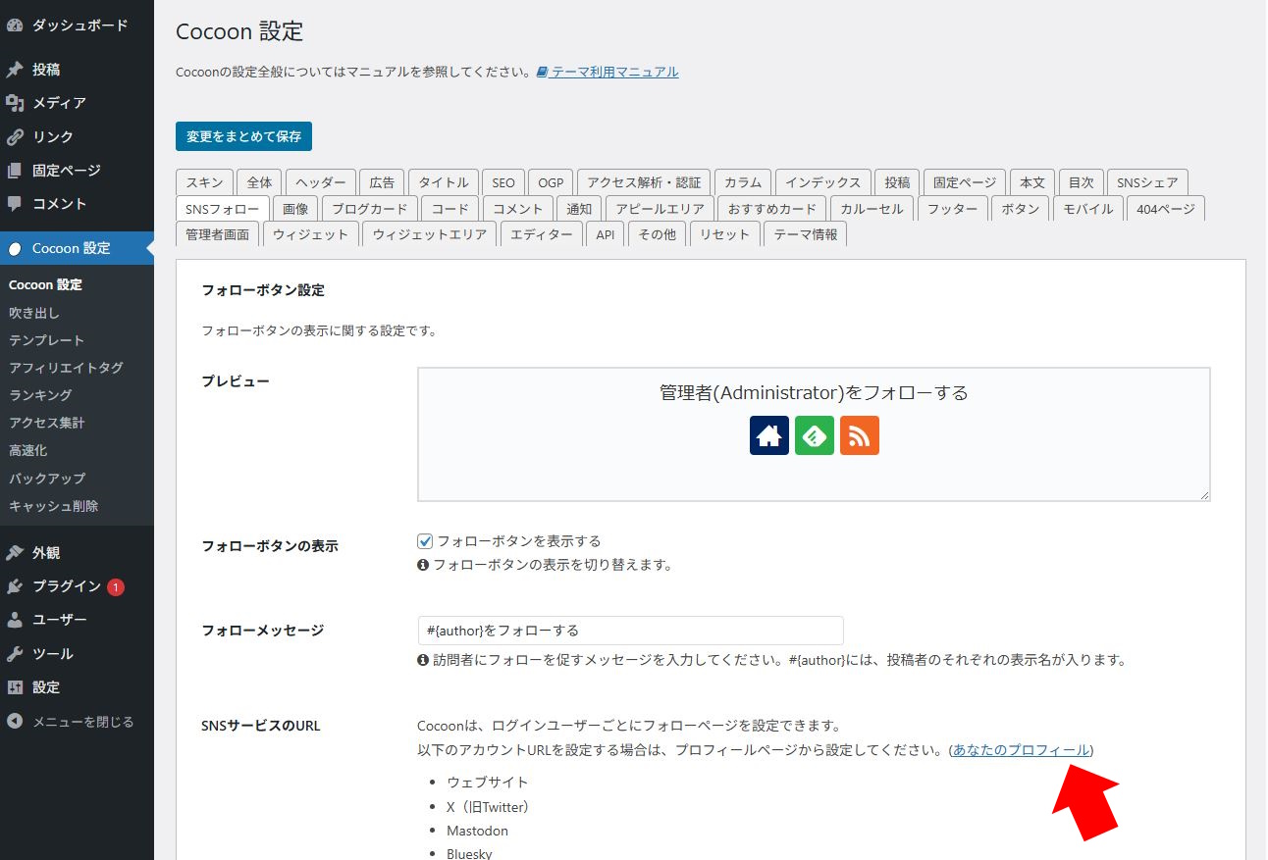Viewport: 1268px width, 860px height.
Task: Click the sliders icon beside 設定
Action: 15,687
